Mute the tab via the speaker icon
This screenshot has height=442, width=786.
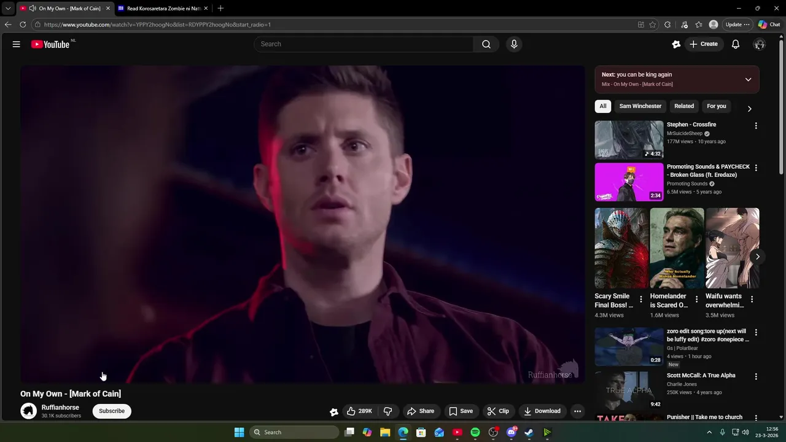(32, 9)
